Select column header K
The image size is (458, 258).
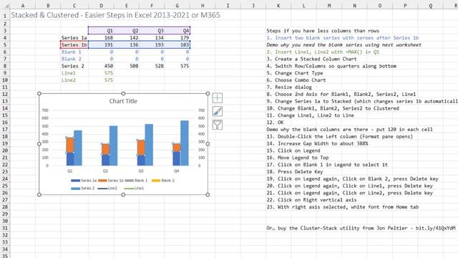tap(278, 6)
